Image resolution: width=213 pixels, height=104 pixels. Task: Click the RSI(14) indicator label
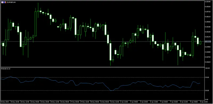(x=6, y=69)
